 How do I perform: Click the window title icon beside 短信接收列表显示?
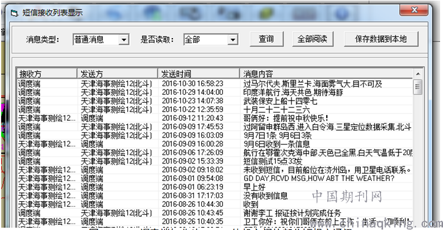click(14, 13)
